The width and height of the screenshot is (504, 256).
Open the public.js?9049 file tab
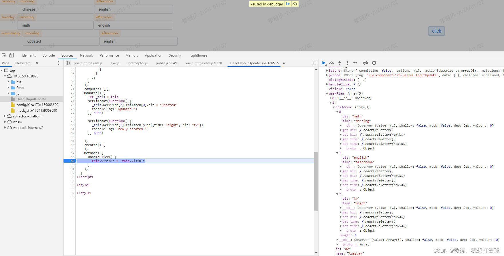coord(166,63)
